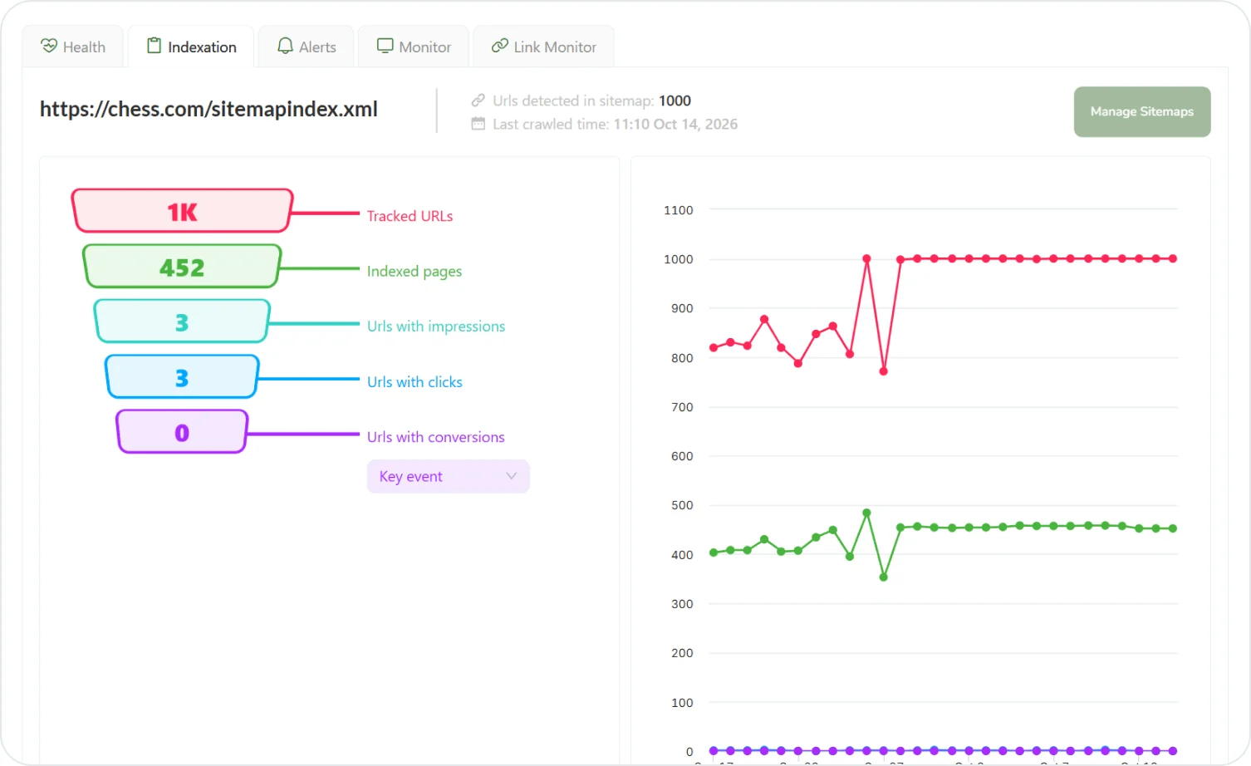
Task: Click the 500 y-axis label on chart
Action: (x=682, y=505)
